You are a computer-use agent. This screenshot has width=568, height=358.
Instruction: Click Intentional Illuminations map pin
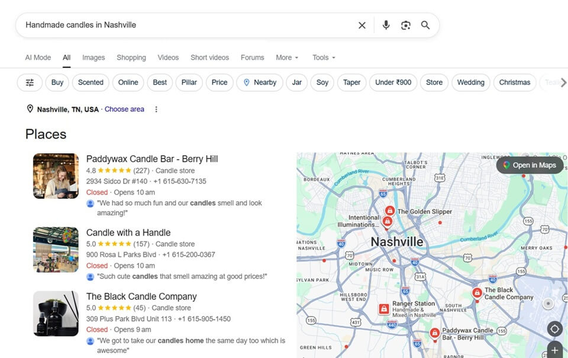click(387, 222)
